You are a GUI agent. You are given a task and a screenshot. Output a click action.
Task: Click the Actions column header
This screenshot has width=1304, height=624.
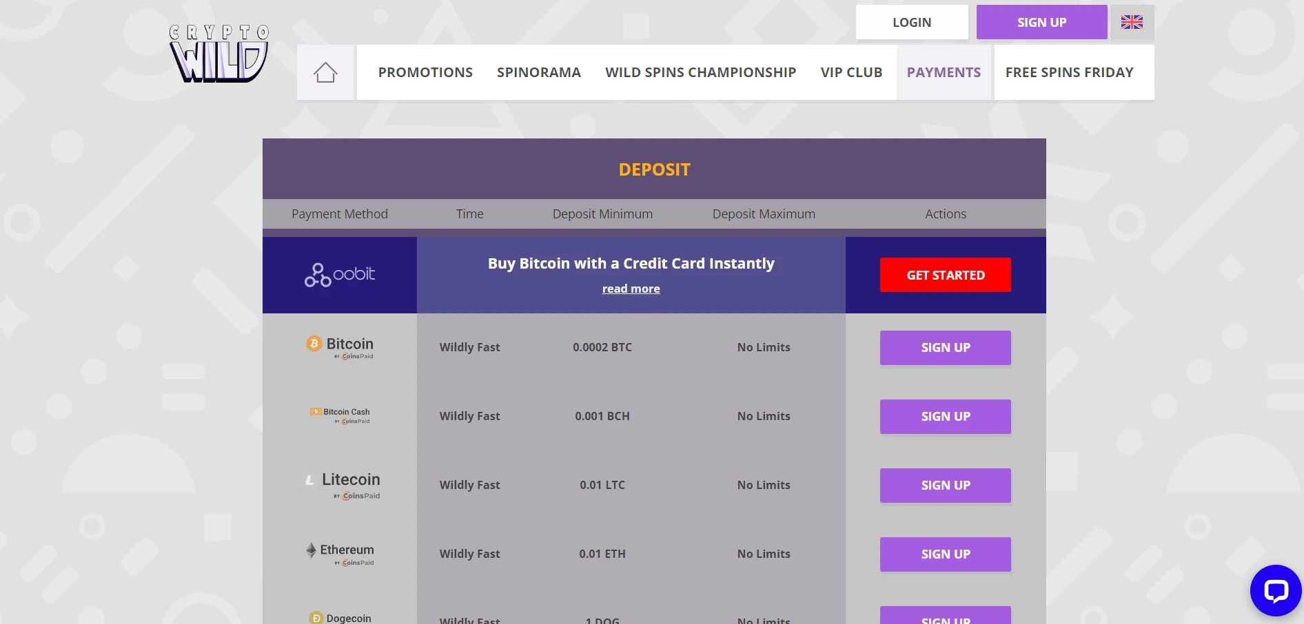(946, 214)
